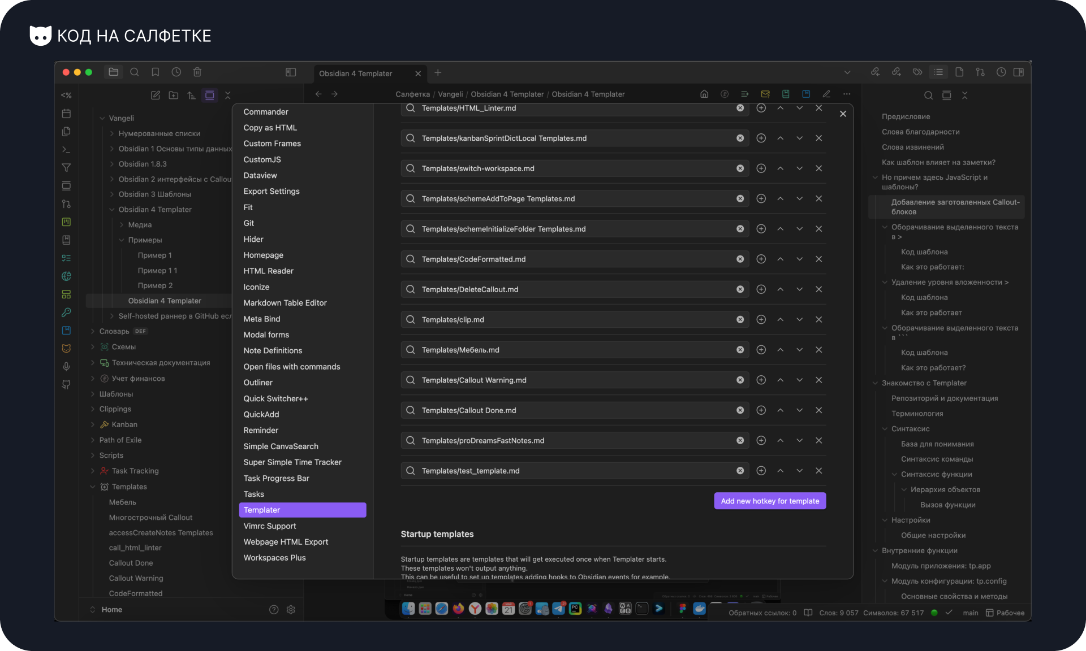Open bookmarks icon in top toolbar
This screenshot has width=1086, height=651.
[x=155, y=72]
